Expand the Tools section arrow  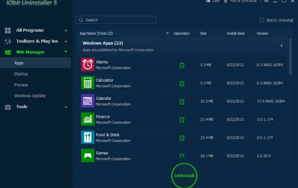coord(66,107)
